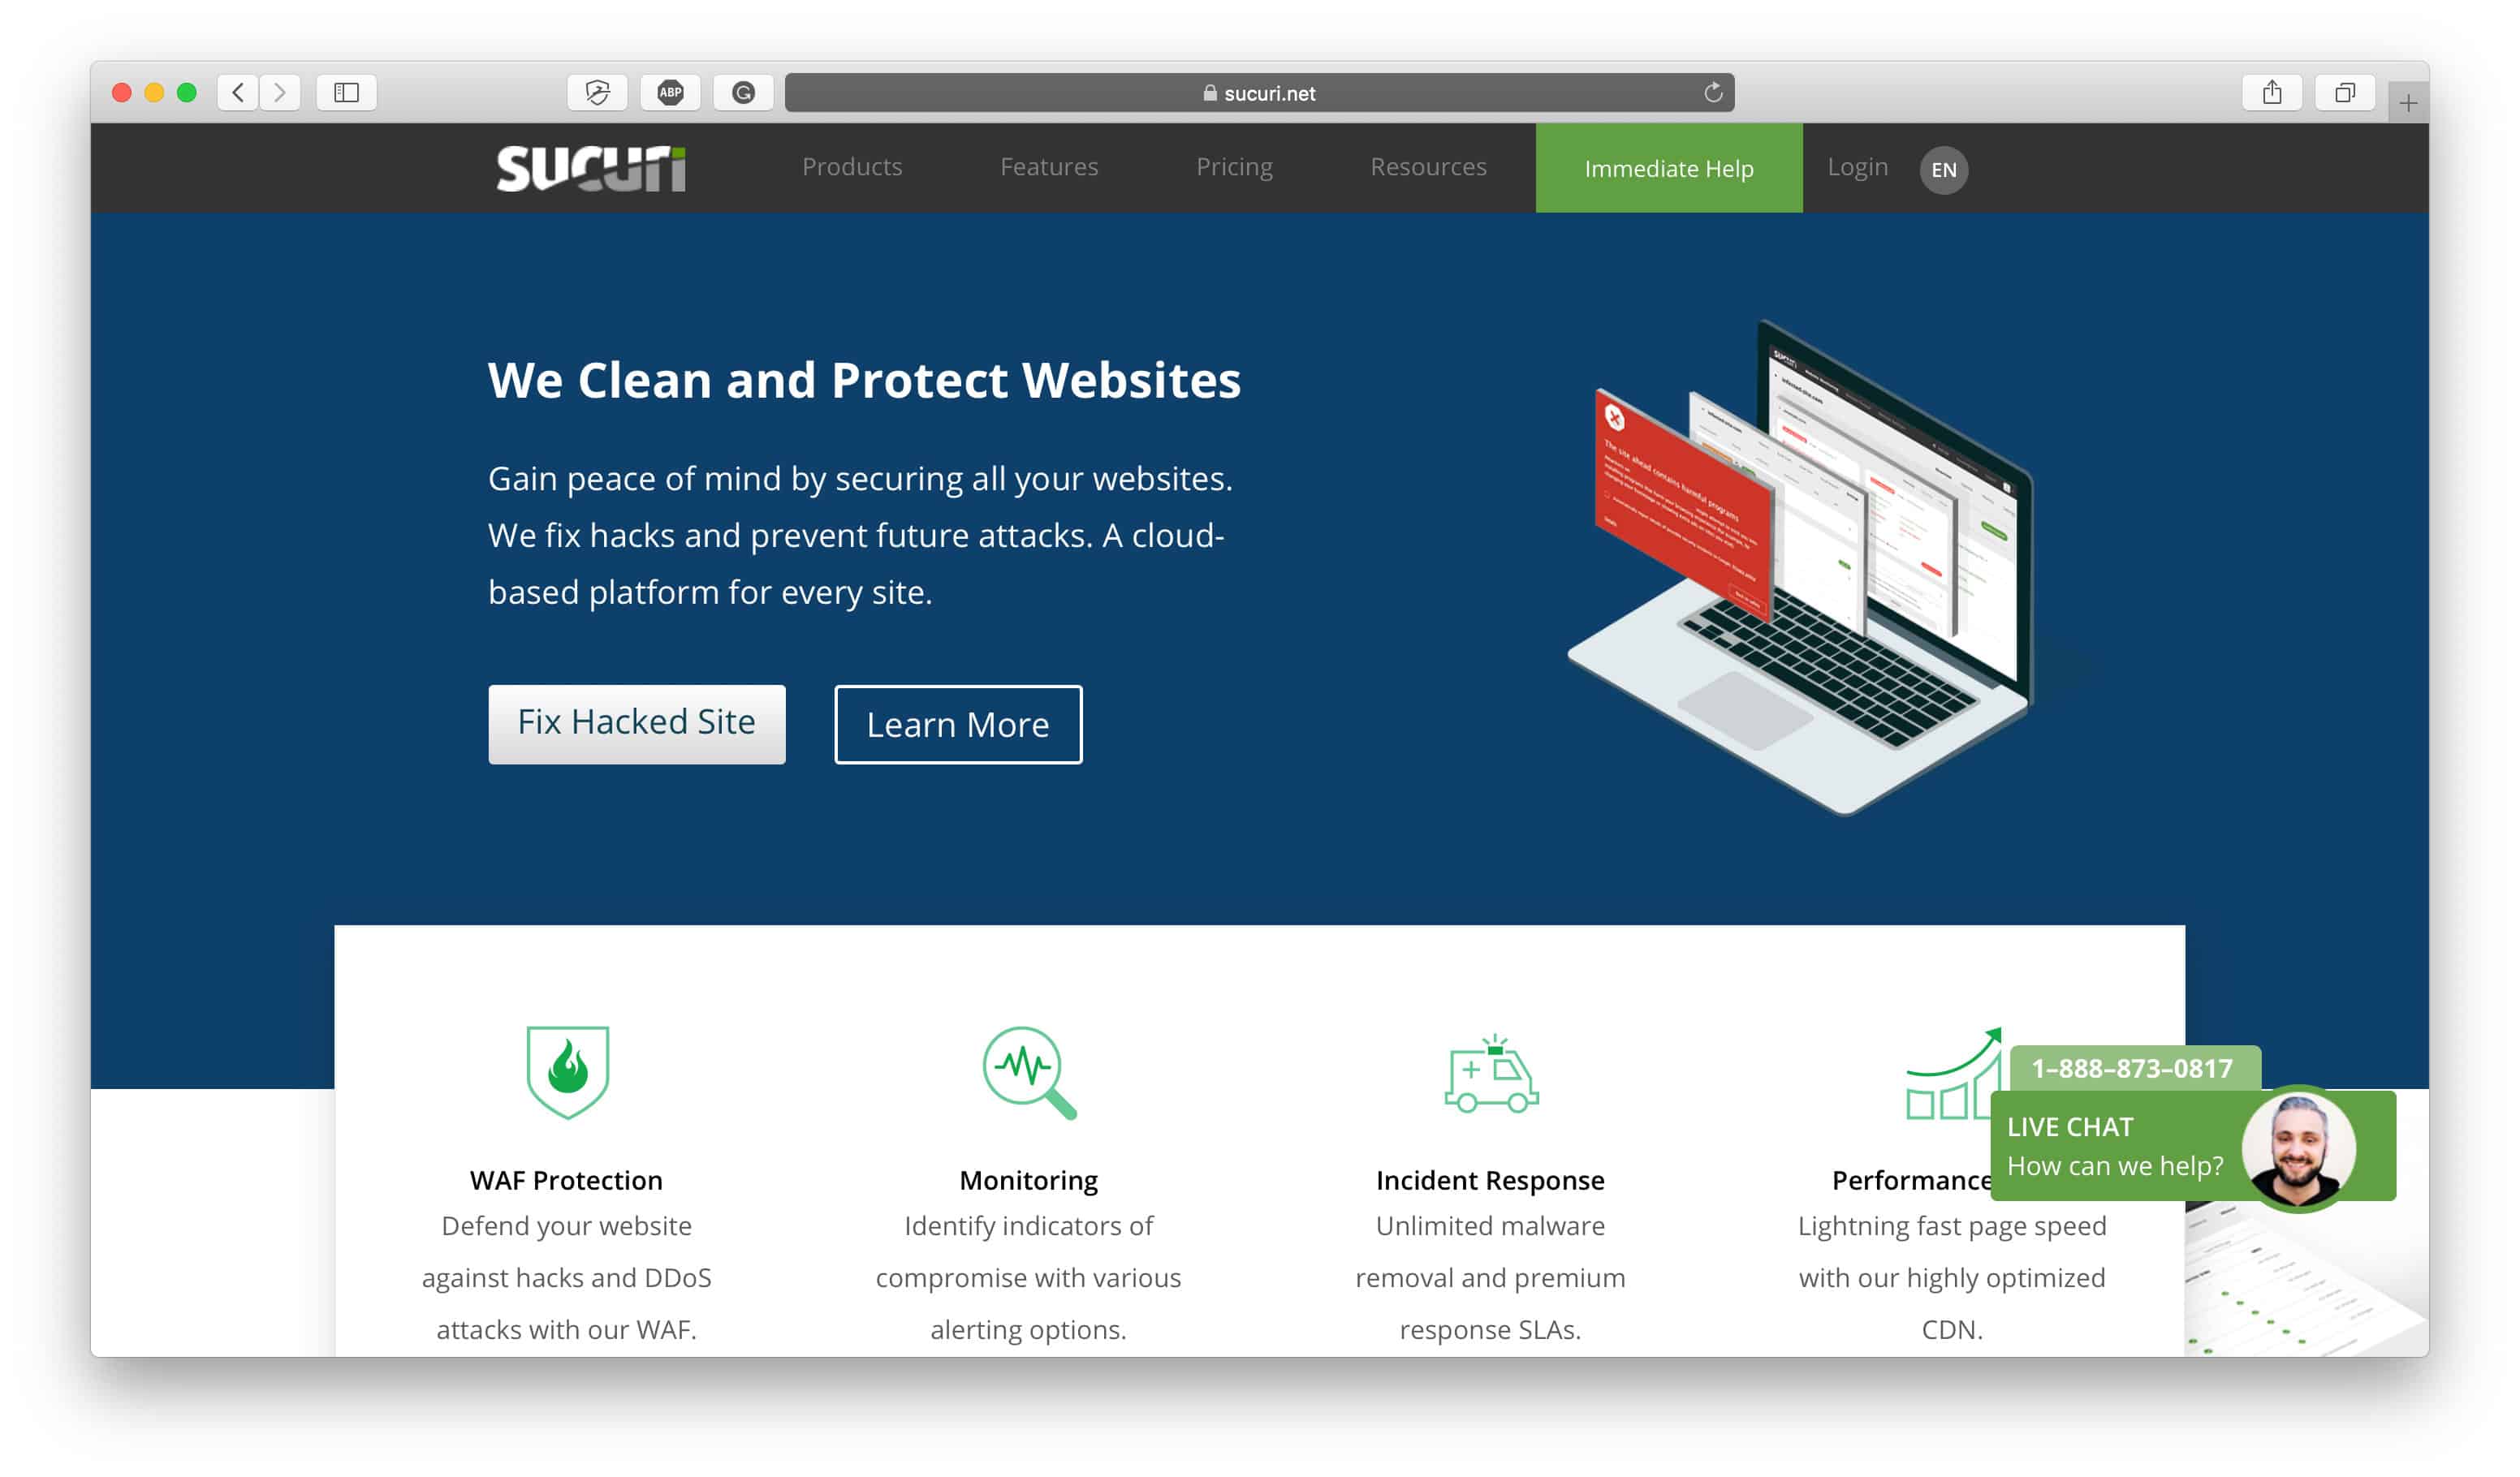Expand the Features navigation dropdown
2520x1477 pixels.
click(x=1048, y=167)
